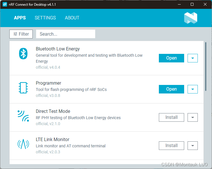Click the Nordic Semiconductor logo
The image size is (212, 169).
click(x=191, y=18)
